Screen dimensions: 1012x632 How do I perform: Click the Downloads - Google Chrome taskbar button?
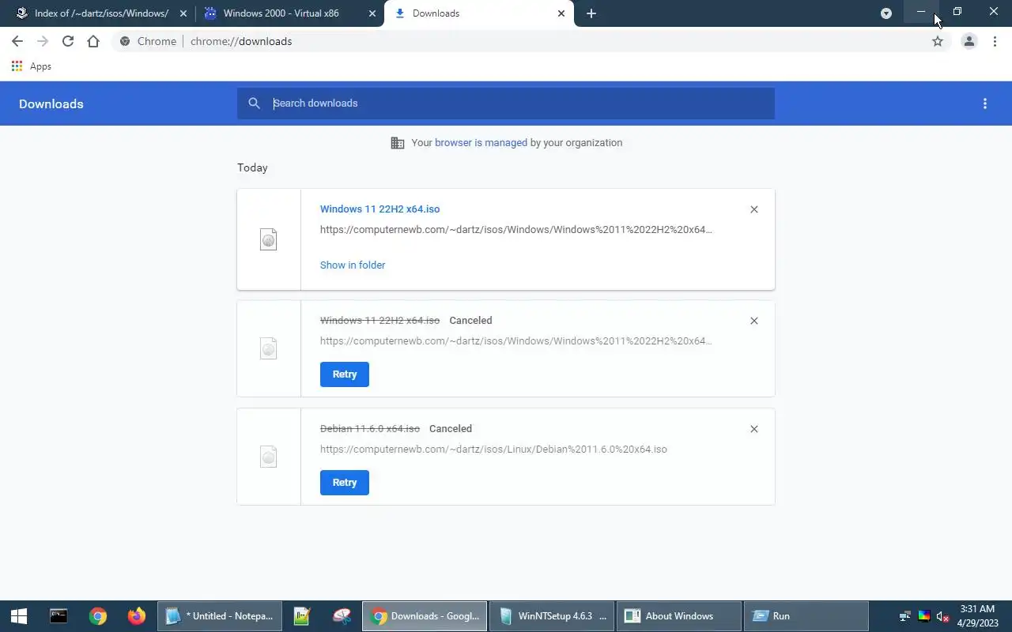[x=425, y=616]
